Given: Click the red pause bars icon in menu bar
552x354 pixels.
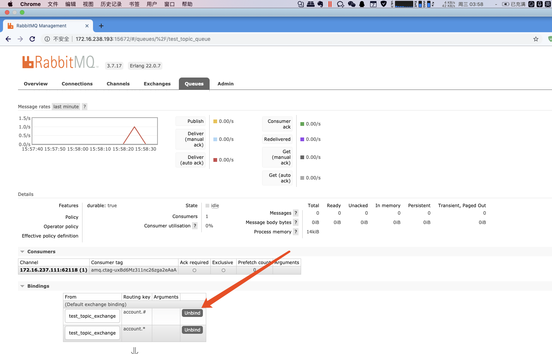Looking at the screenshot, I should (x=330, y=4).
